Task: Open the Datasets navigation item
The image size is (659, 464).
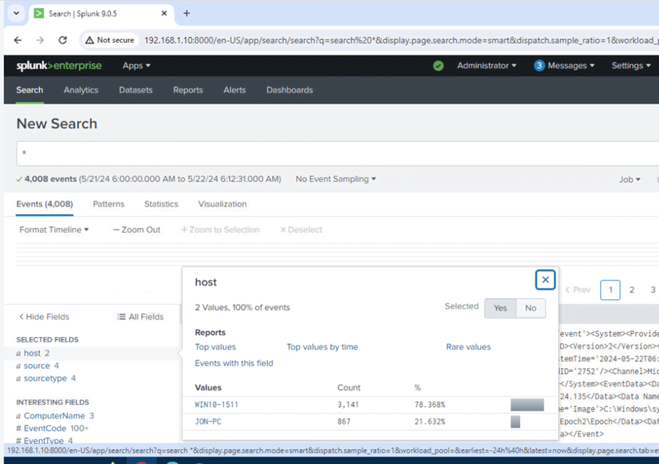Action: coord(136,90)
